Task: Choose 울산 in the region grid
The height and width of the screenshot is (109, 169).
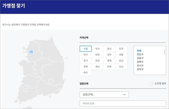Action: click(109, 49)
